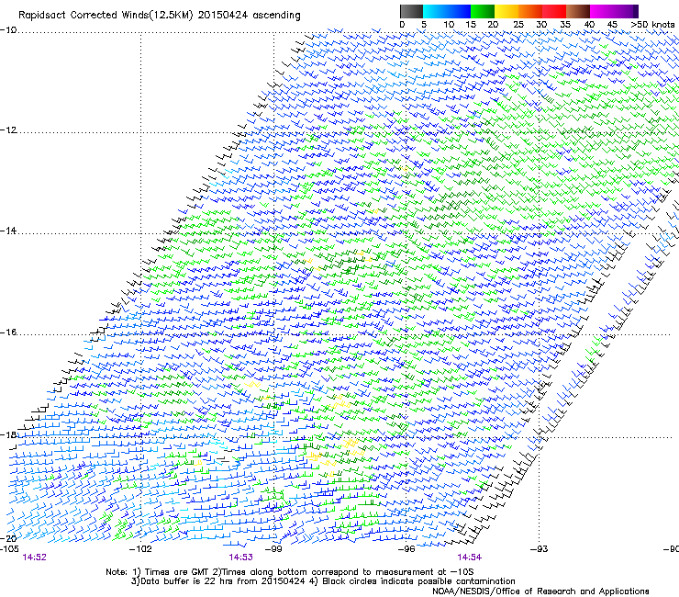Click the note 'Times are GMT'

click(x=179, y=572)
